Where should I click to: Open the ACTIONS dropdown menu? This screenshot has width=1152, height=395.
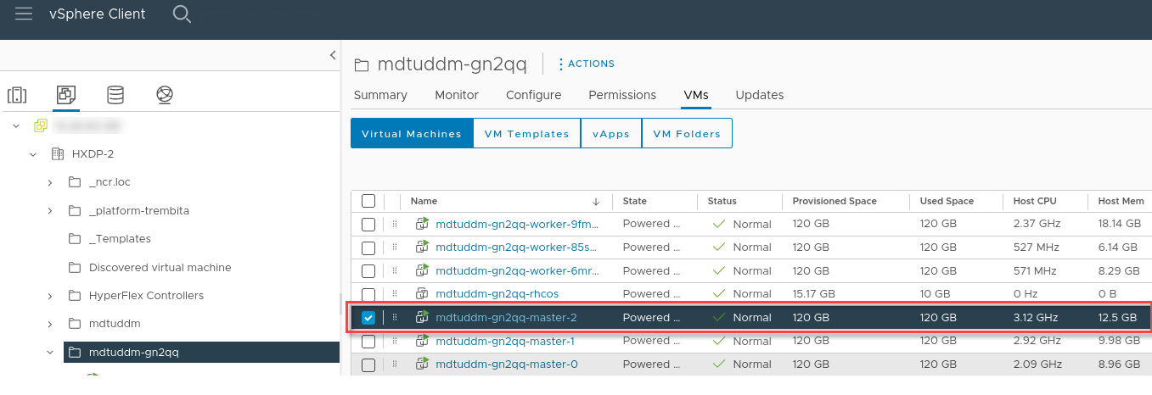coord(586,64)
